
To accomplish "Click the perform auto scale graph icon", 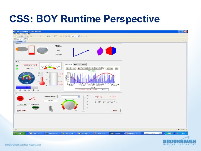I will point(79,68).
